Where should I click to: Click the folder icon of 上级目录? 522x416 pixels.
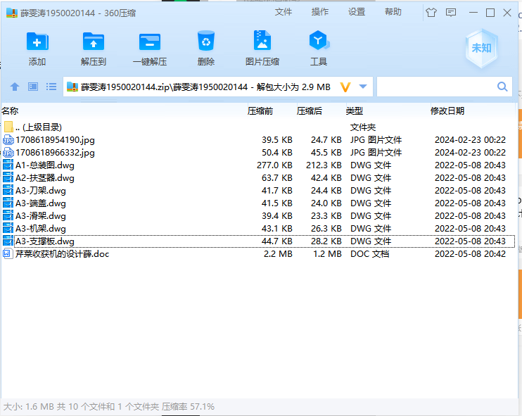coord(8,127)
